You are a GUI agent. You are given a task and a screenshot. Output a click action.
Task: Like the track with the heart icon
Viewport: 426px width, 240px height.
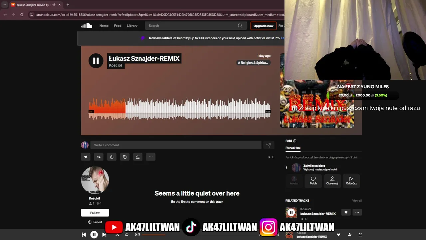click(x=86, y=157)
